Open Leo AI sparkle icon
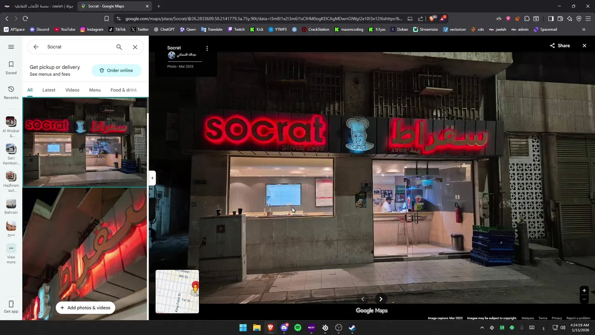The image size is (595, 335). pyautogui.click(x=569, y=19)
